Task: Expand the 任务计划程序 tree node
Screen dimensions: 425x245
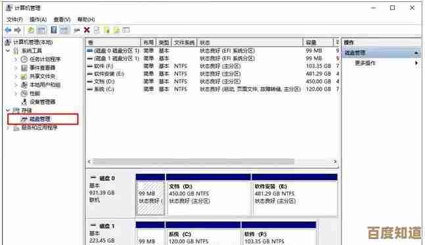Action: pos(16,59)
